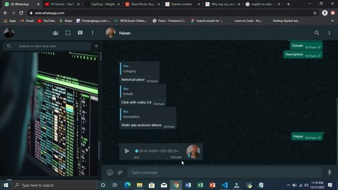Toggle the unread chats filter icon
This screenshot has width=338, height=190.
pos(96,46)
